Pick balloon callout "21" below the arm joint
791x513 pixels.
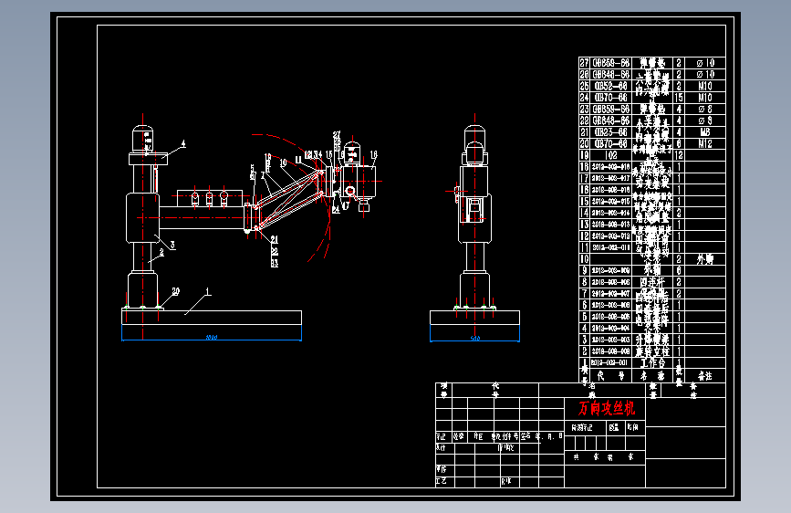[x=275, y=239]
